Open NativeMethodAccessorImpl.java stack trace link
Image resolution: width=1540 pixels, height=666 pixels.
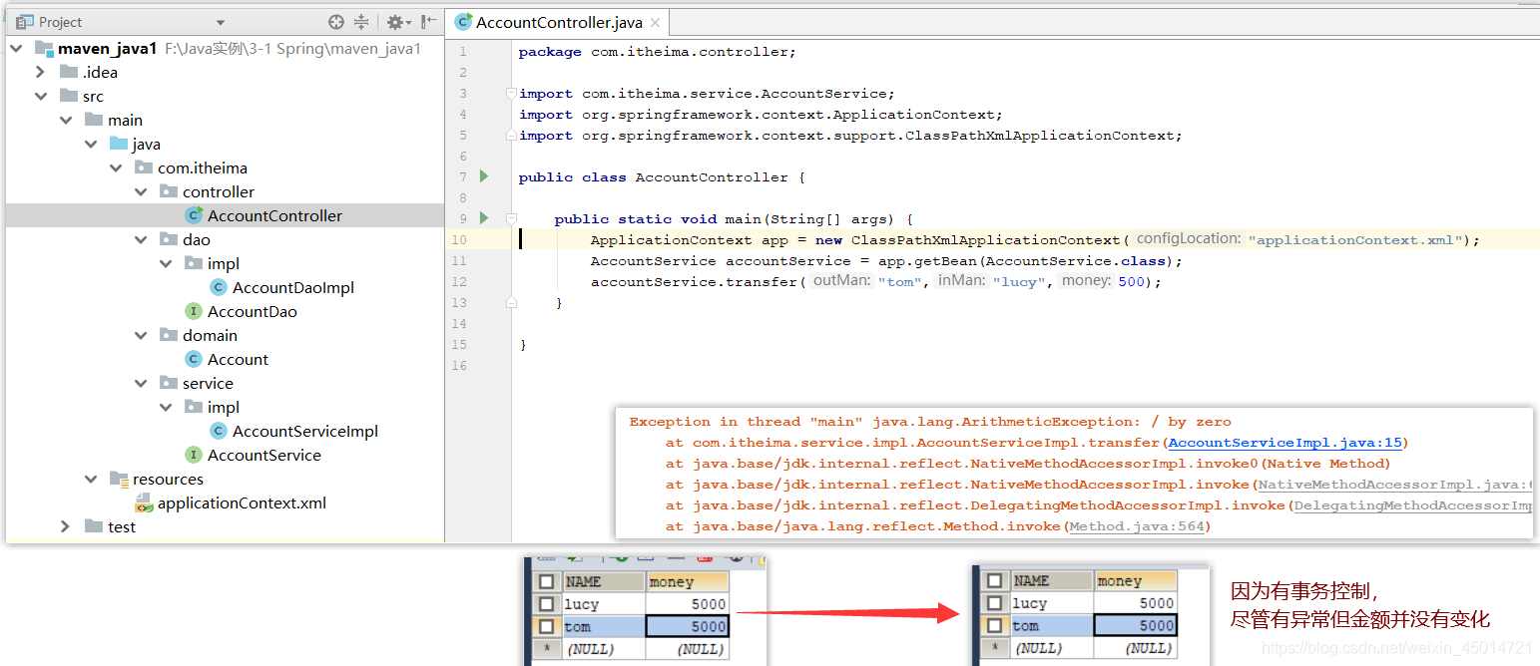click(x=1393, y=485)
